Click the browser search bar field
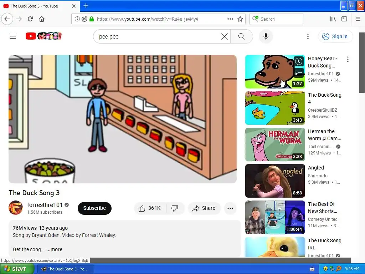This screenshot has height=274, width=365. [276, 19]
